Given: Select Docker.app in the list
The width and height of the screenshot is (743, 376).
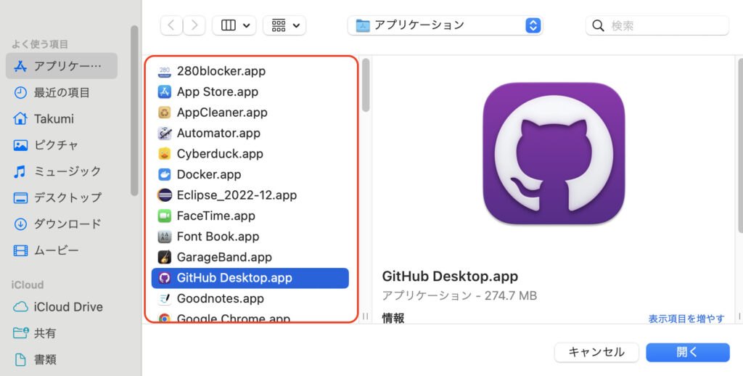Looking at the screenshot, I should (250, 174).
